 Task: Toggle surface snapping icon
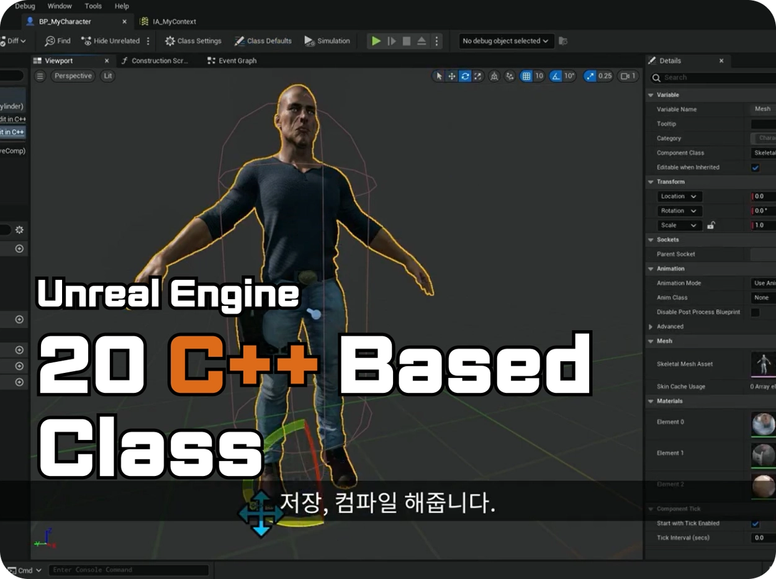click(510, 76)
